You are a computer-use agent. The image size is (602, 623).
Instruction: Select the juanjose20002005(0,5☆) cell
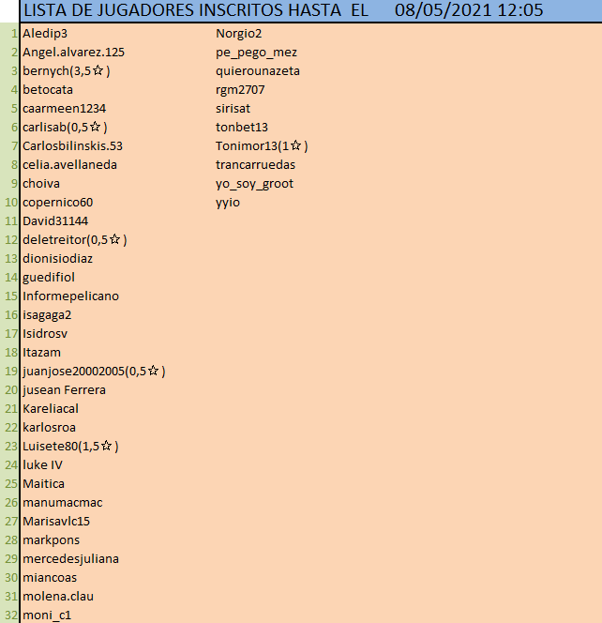click(94, 372)
